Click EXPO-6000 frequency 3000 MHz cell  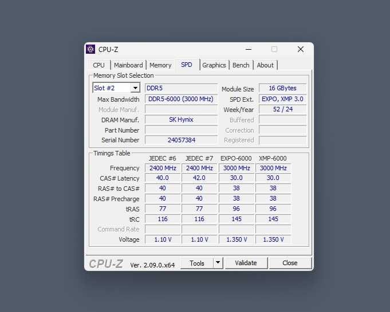237,168
